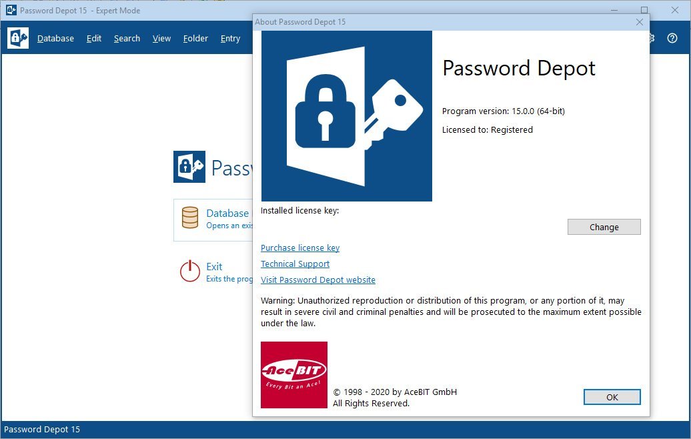Click the red Exit power icon

coord(190,271)
